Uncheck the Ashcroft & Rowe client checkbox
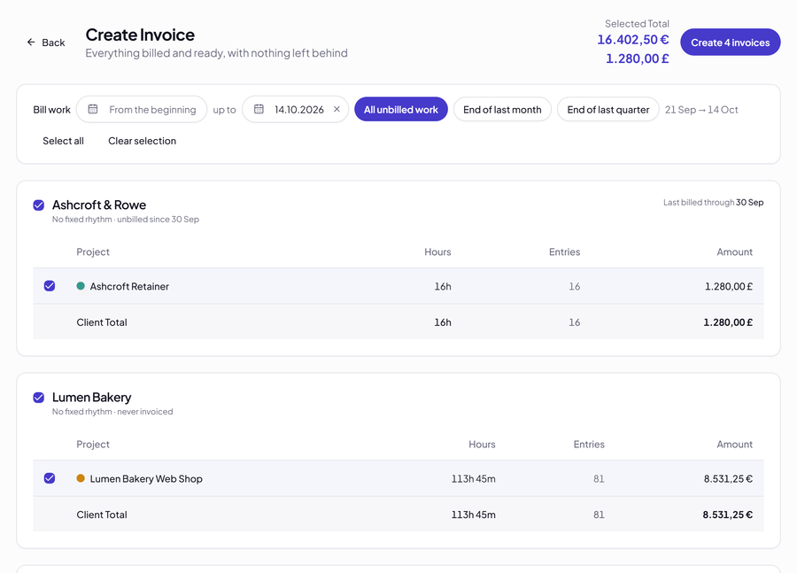Image resolution: width=797 pixels, height=573 pixels. 39,205
